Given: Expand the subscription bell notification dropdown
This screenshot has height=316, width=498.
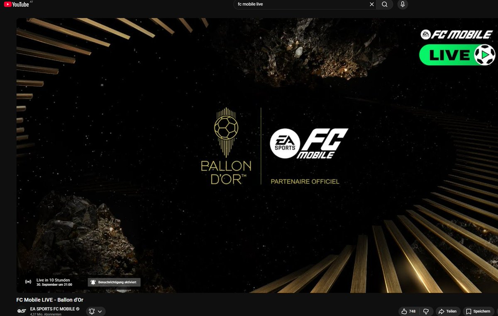Looking at the screenshot, I should coord(96,311).
